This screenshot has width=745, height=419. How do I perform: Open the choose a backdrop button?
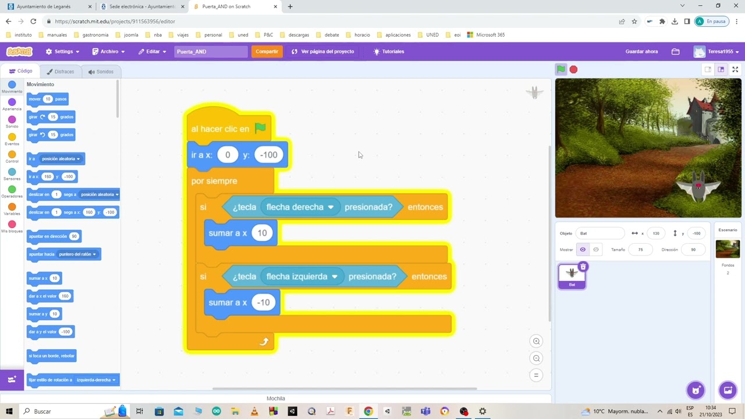pos(728,390)
